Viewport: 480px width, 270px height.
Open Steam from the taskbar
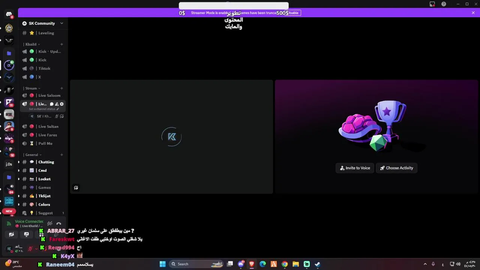pyautogui.click(x=318, y=264)
